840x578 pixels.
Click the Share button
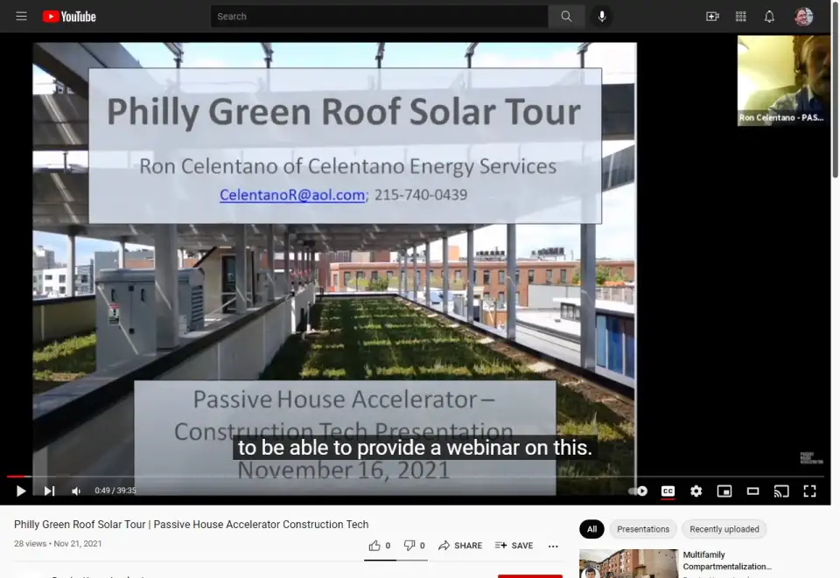460,546
